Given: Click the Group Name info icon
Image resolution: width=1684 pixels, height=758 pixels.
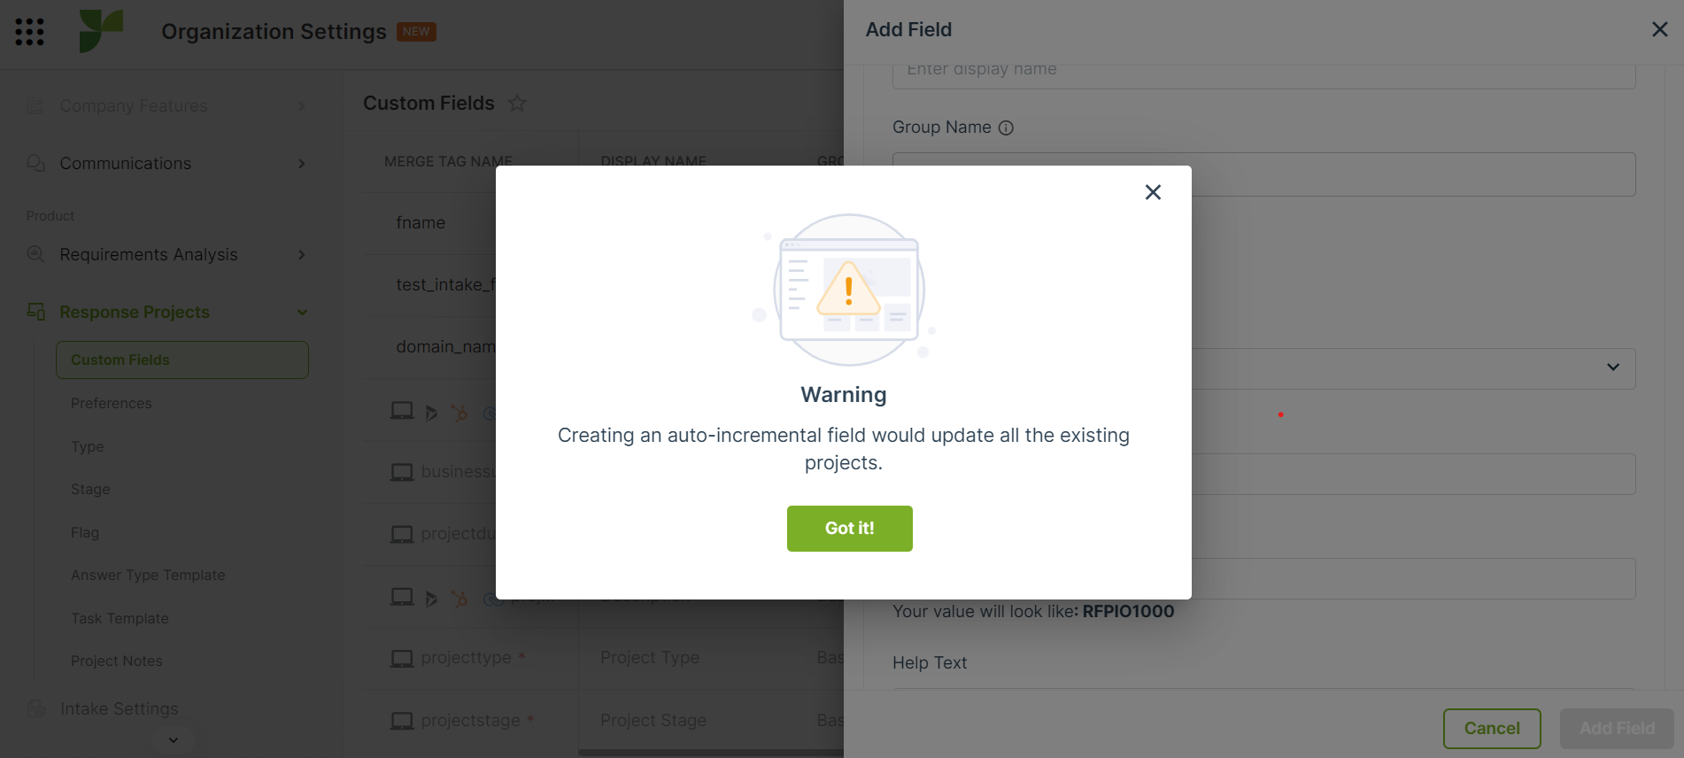Looking at the screenshot, I should (1006, 128).
